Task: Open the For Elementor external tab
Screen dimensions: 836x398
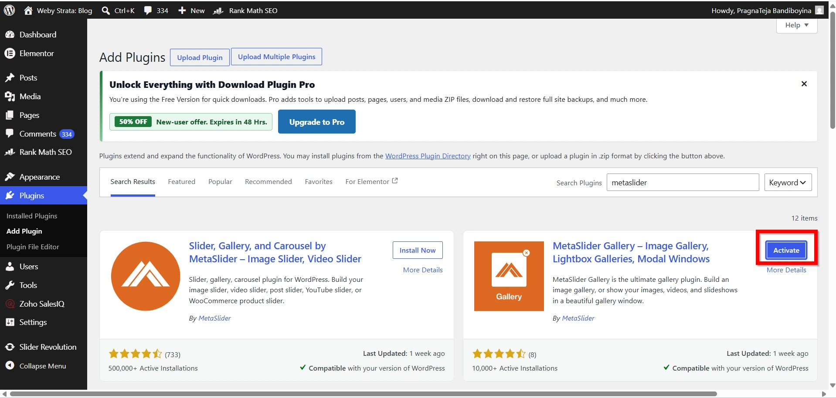Action: [371, 182]
